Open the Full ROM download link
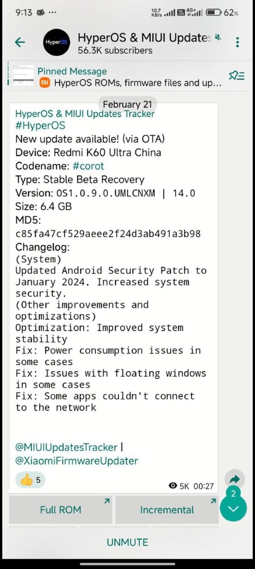 point(61,510)
